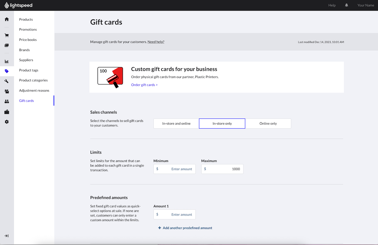Screen dimensions: 378x245
Task: Expand the sidebar using the arrow icon
Action: (7, 236)
